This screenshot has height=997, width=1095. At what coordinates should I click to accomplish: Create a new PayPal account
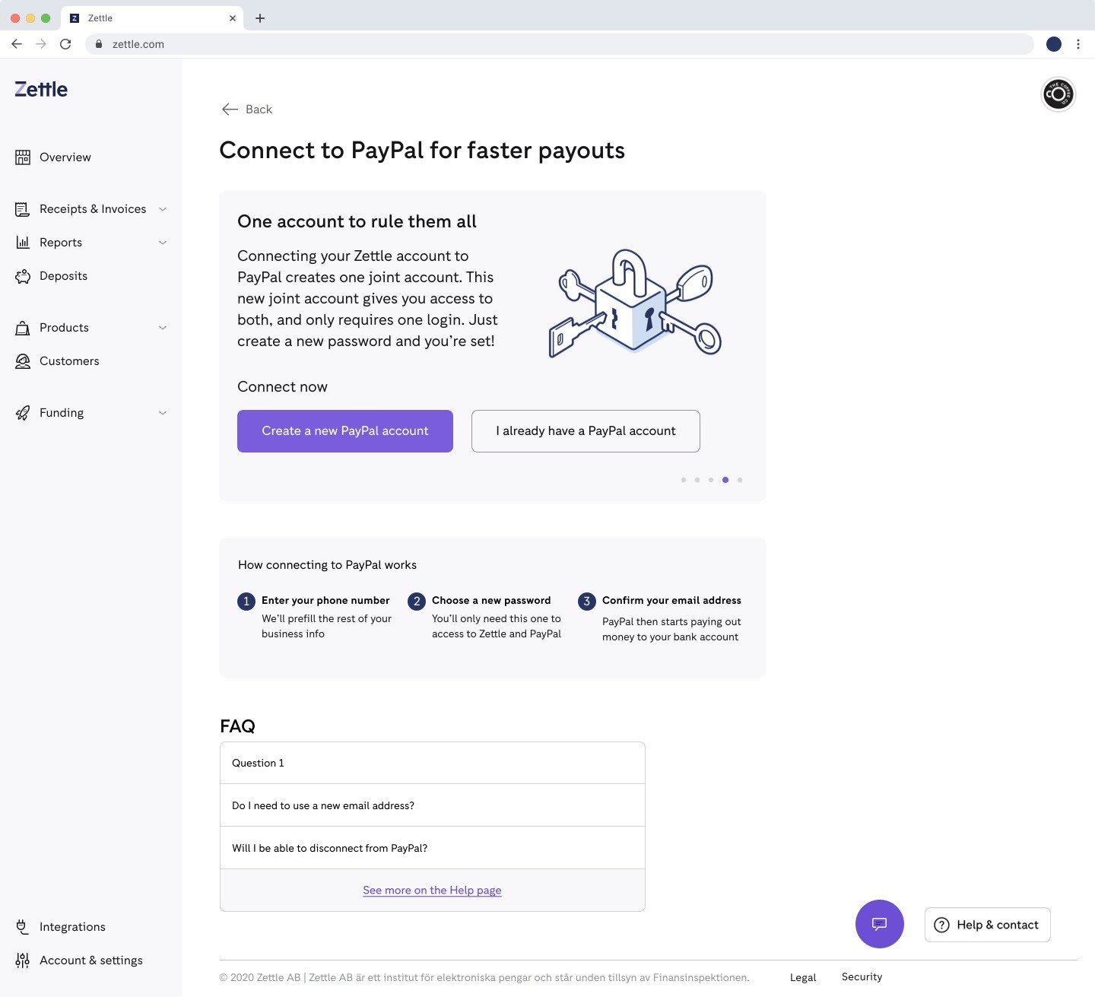[345, 431]
